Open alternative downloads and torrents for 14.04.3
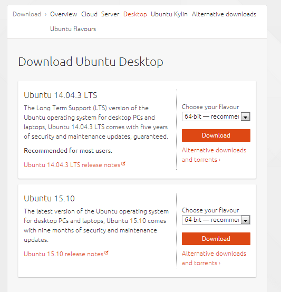The image size is (281, 292). pos(214,155)
